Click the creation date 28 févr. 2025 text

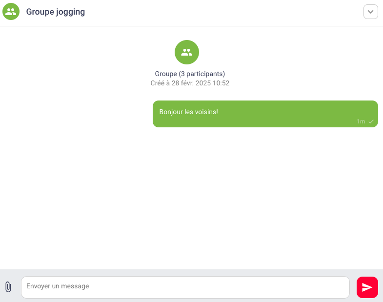190,83
